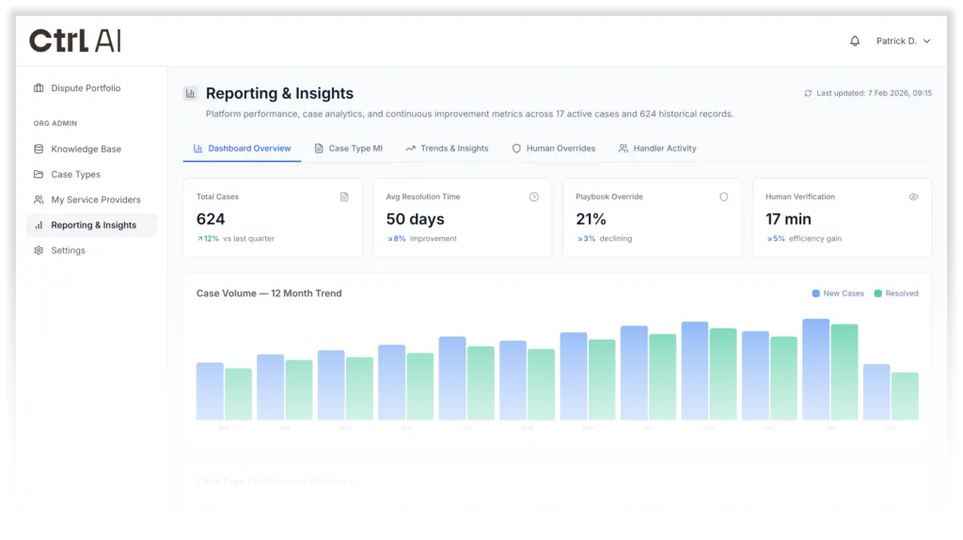The width and height of the screenshot is (963, 540).
Task: Click the document icon on Total Cases card
Action: [344, 197]
